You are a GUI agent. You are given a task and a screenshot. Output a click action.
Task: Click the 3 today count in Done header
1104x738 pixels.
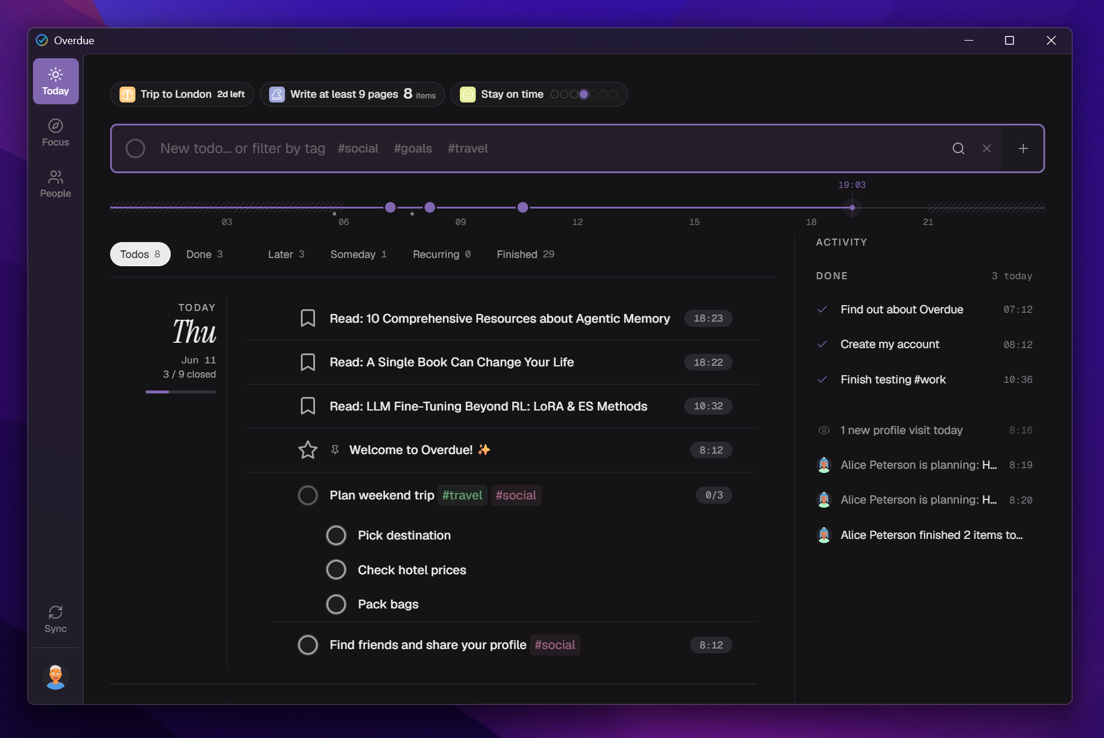[x=1012, y=276]
